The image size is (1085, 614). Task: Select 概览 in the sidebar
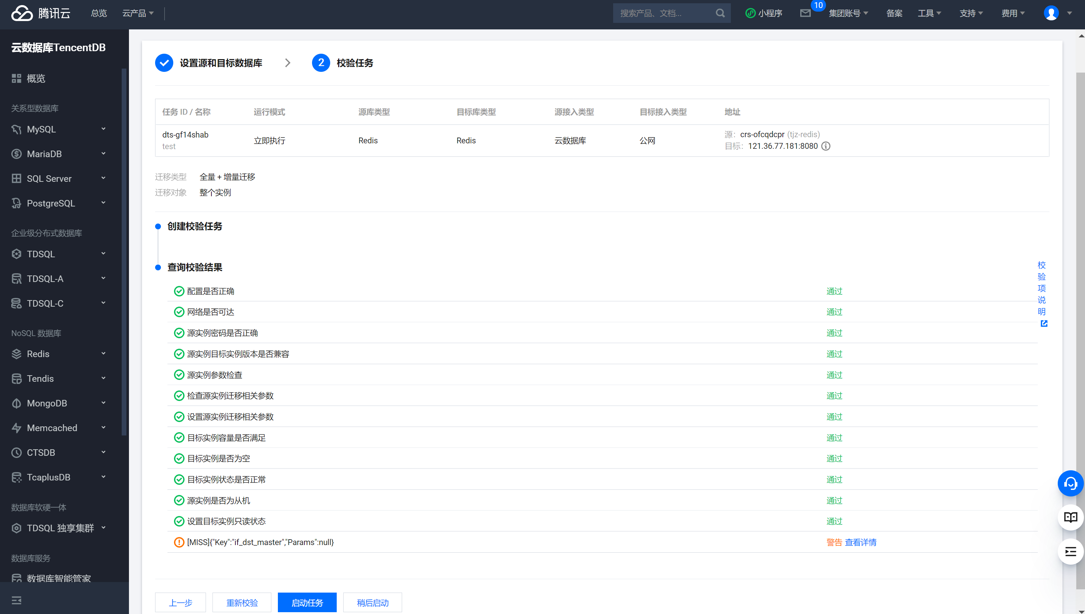click(36, 78)
